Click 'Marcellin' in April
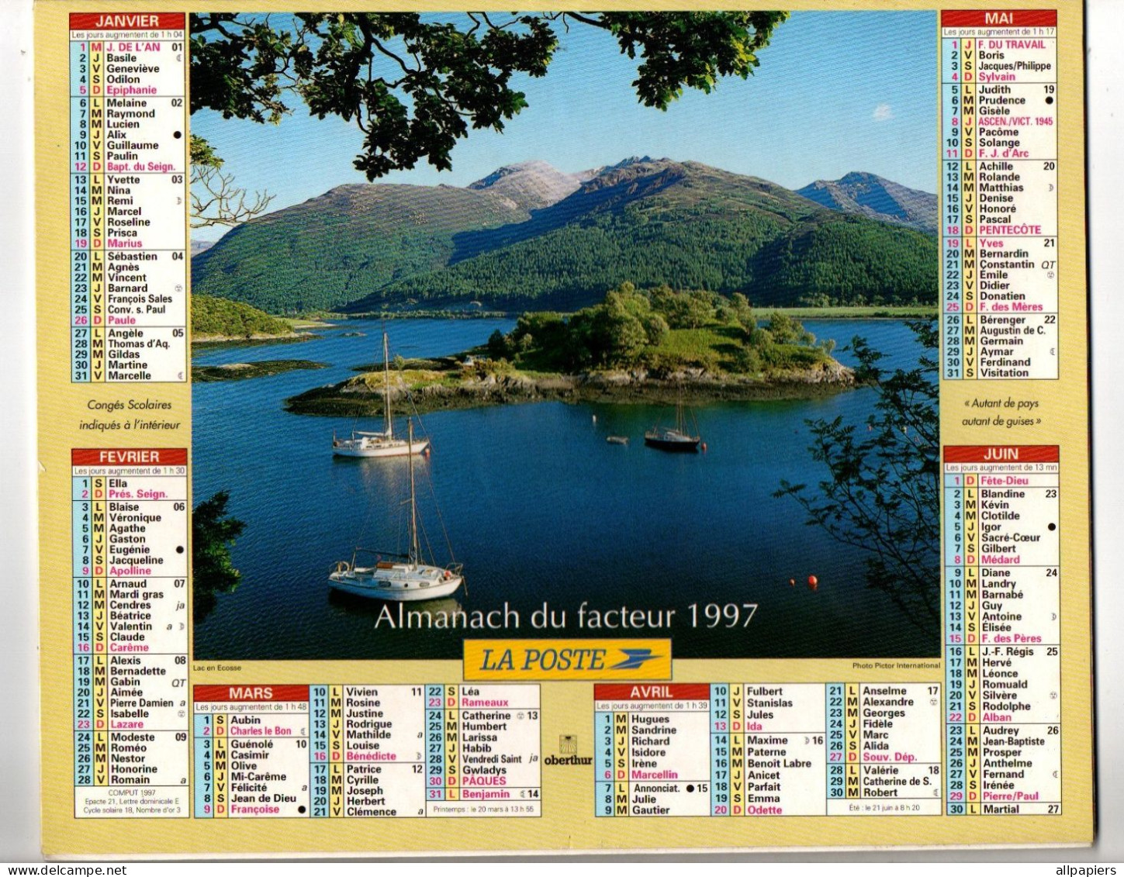Viewport: 1124px width, 877px height. 655,775
